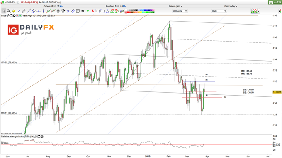
Task: Open the 200 units dropdown
Action: pyautogui.click(x=180, y=11)
